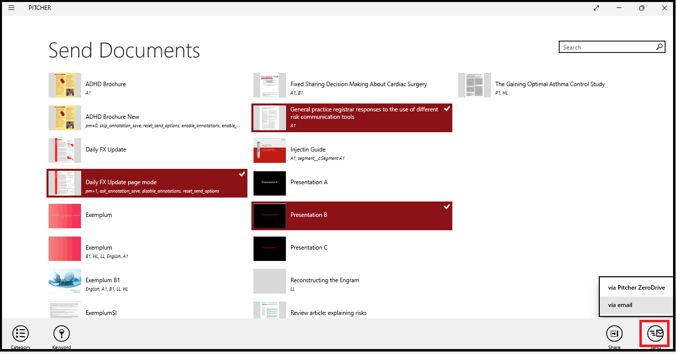The image size is (676, 354).
Task: Toggle full-screen expand arrows in title bar
Action: tap(596, 8)
